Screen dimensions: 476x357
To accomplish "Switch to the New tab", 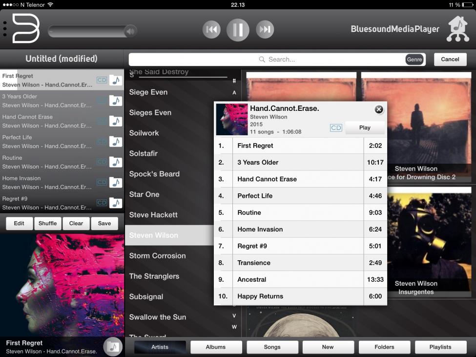I will click(x=328, y=347).
